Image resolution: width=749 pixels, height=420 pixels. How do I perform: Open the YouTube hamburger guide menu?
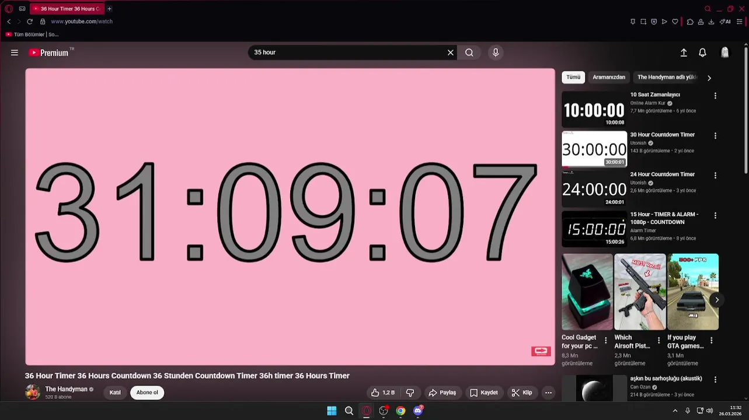click(x=15, y=52)
